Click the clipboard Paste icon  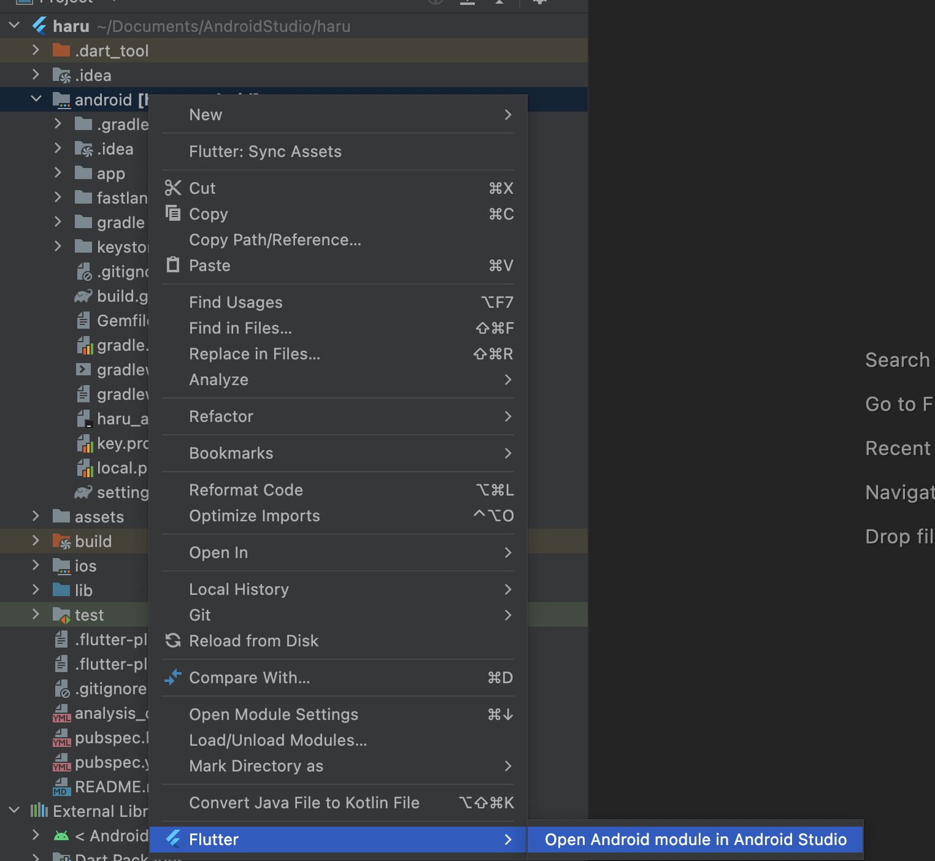tap(173, 264)
